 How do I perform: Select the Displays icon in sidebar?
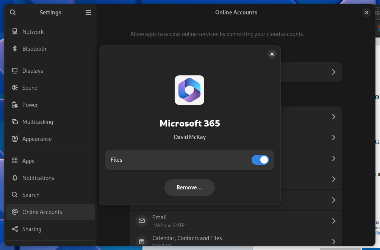[15, 71]
